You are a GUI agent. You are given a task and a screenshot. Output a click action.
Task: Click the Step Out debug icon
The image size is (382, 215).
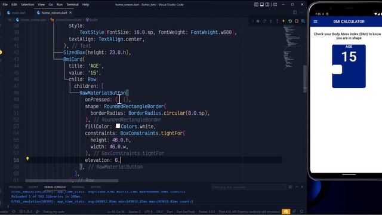(277, 21)
